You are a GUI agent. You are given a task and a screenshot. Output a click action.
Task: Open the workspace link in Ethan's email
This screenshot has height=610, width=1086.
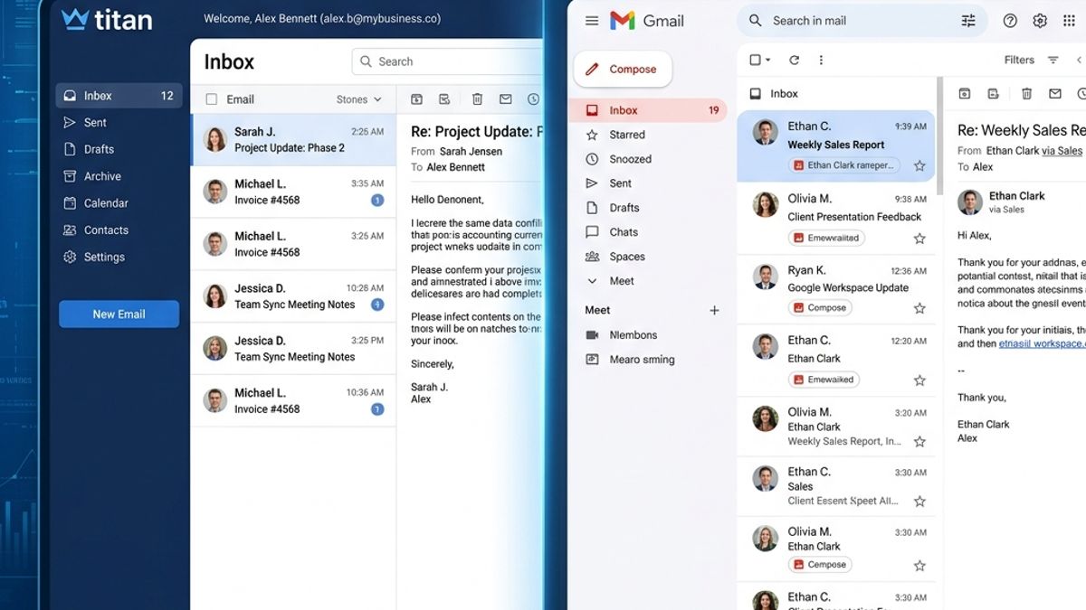click(1042, 344)
